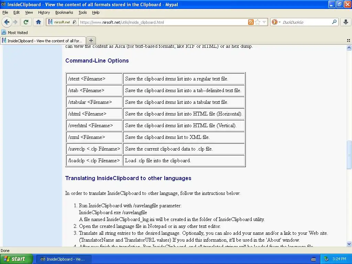Image resolution: width=352 pixels, height=264 pixels.
Task: Go back with the Back arrow button
Action: tap(7, 22)
